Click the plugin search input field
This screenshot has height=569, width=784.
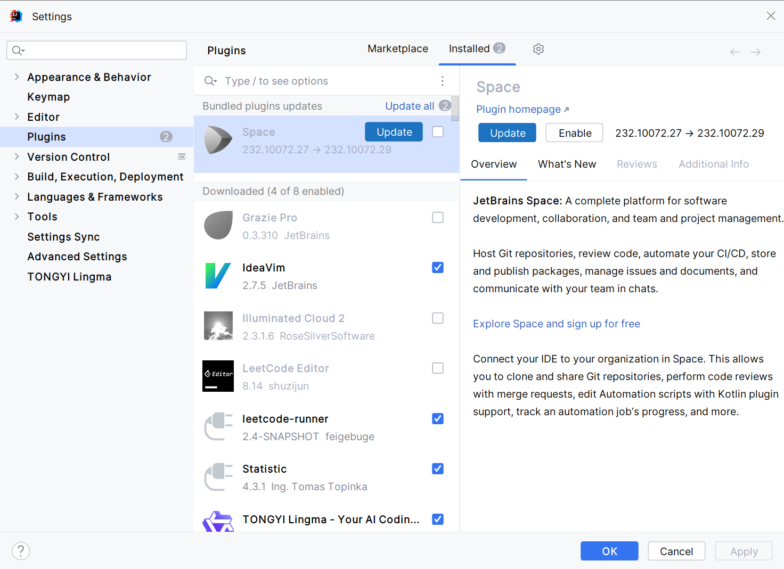(326, 81)
